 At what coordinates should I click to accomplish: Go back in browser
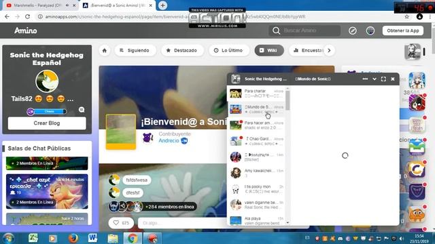(x=7, y=17)
